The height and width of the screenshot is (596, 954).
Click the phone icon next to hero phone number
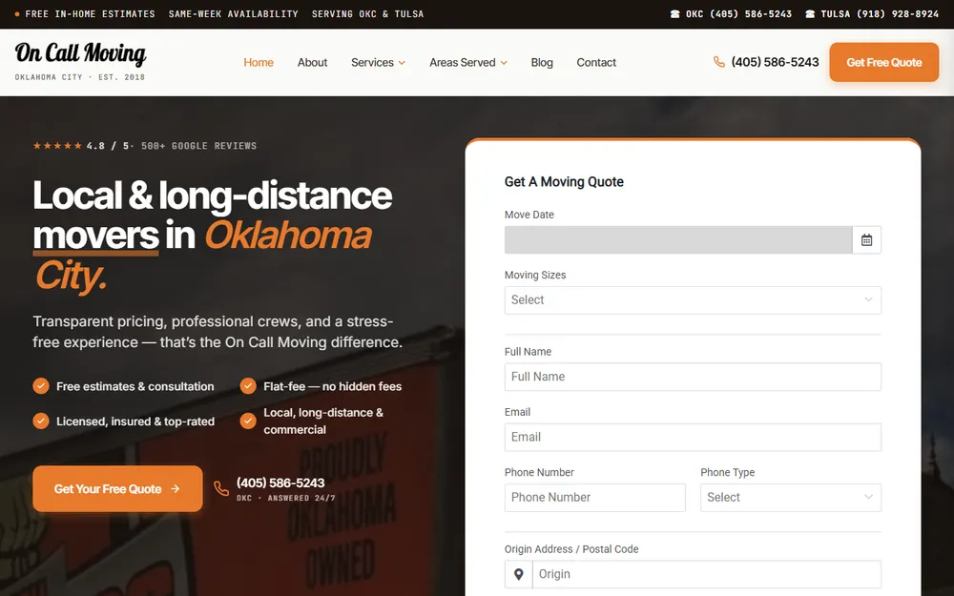(x=221, y=488)
